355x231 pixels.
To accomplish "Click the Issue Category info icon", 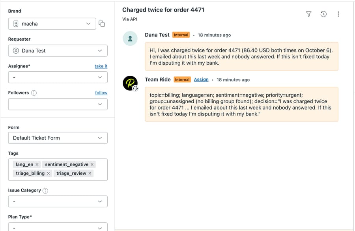I will pyautogui.click(x=45, y=190).
